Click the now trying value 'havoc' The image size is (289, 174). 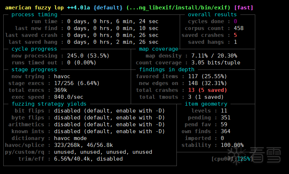(x=62, y=76)
